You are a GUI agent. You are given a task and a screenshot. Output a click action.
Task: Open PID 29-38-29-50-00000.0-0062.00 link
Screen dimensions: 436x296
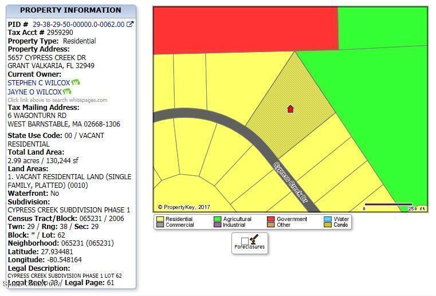tap(78, 25)
